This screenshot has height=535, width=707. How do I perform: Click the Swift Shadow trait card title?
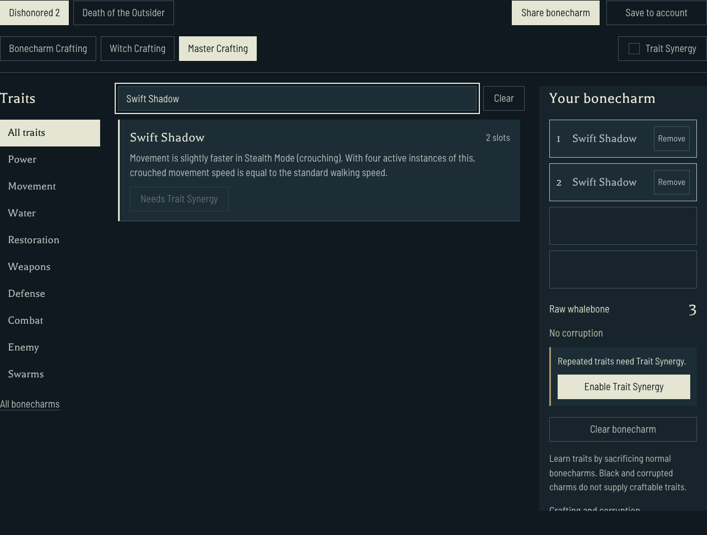pos(167,138)
